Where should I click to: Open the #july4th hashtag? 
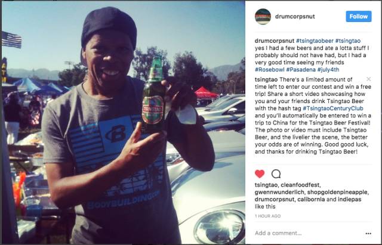[x=328, y=70]
